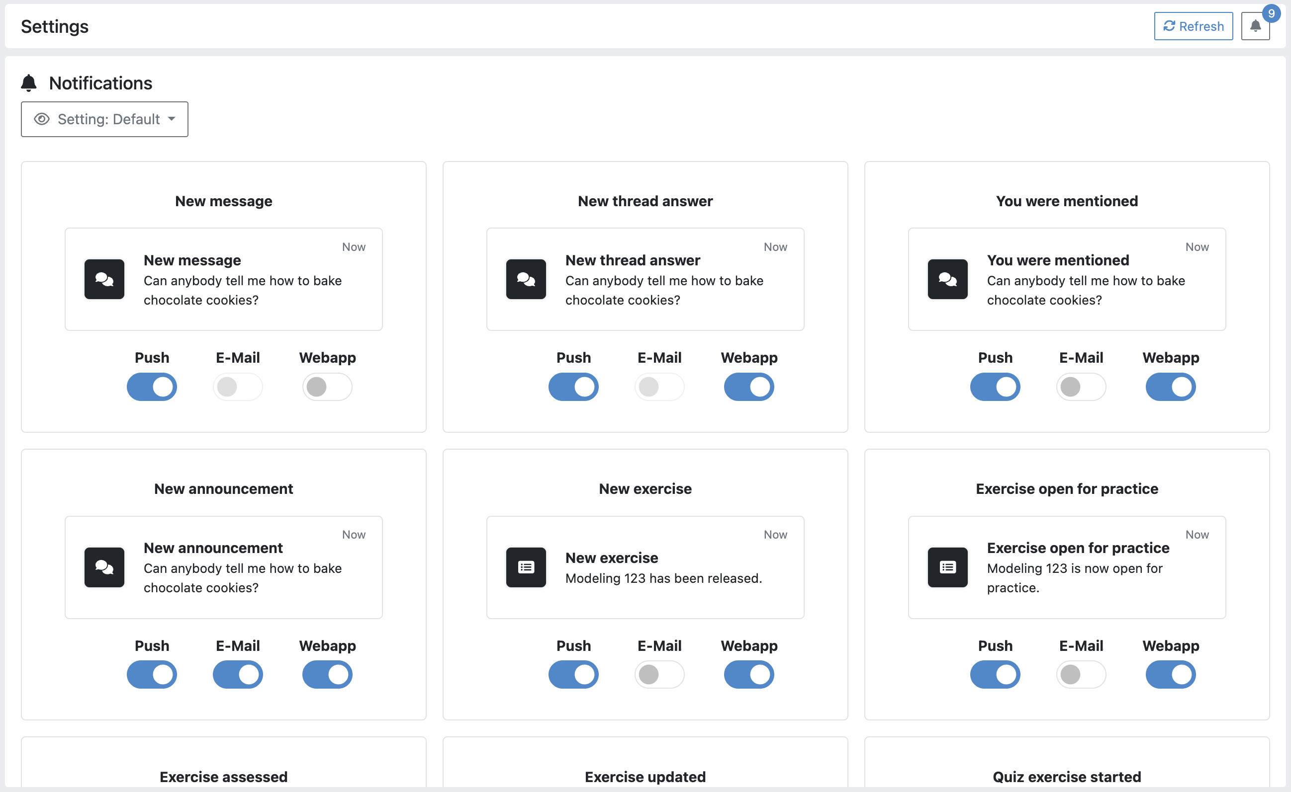Viewport: 1291px width, 792px height.
Task: Click the bell icon beside the Notifications heading
Action: pyautogui.click(x=29, y=82)
